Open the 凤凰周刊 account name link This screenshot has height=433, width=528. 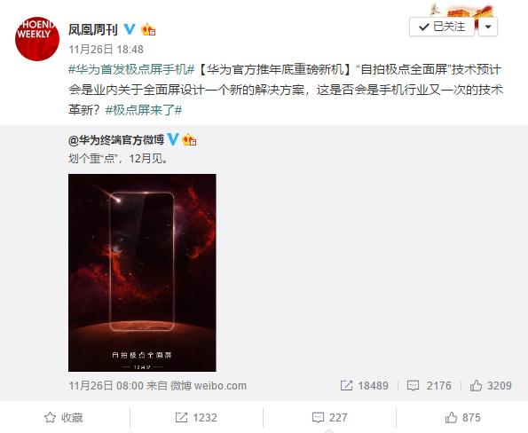click(93, 29)
